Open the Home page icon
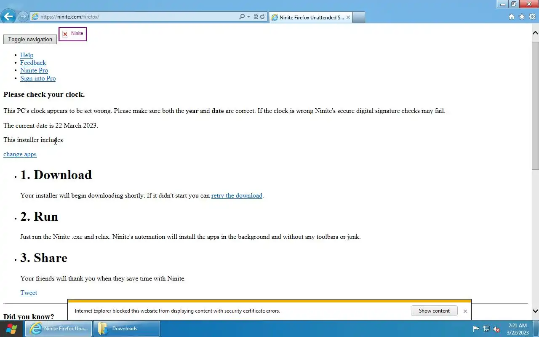Viewport: 539px width, 337px height. click(x=512, y=17)
